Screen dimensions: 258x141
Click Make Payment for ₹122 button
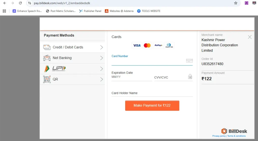coord(152,105)
